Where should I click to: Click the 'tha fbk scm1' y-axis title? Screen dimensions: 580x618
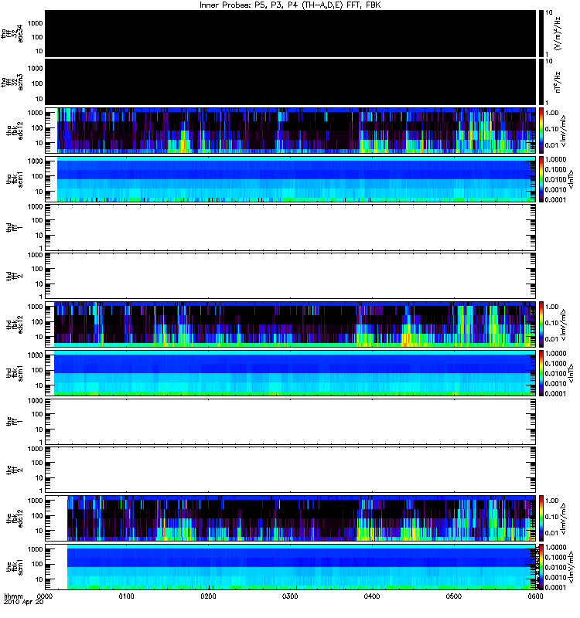15,179
